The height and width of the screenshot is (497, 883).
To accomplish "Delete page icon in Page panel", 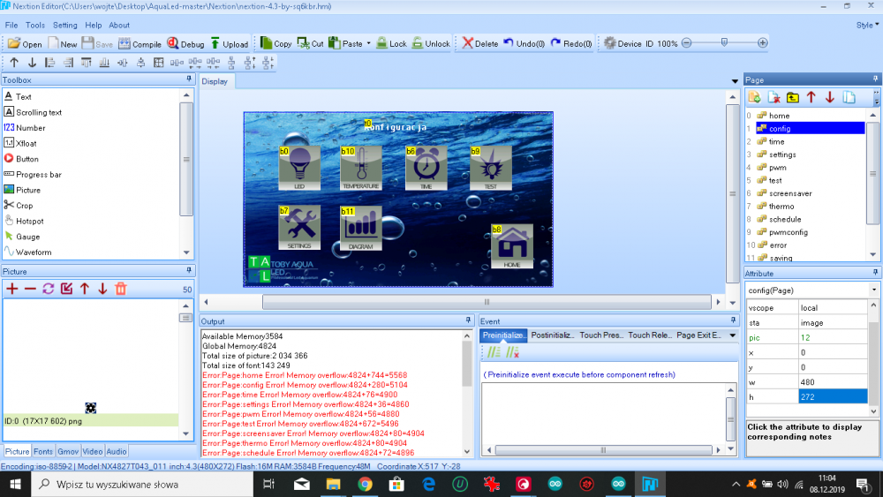I will [774, 97].
